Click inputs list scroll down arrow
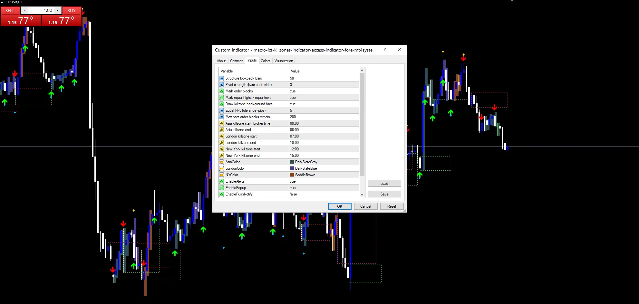 tap(362, 195)
